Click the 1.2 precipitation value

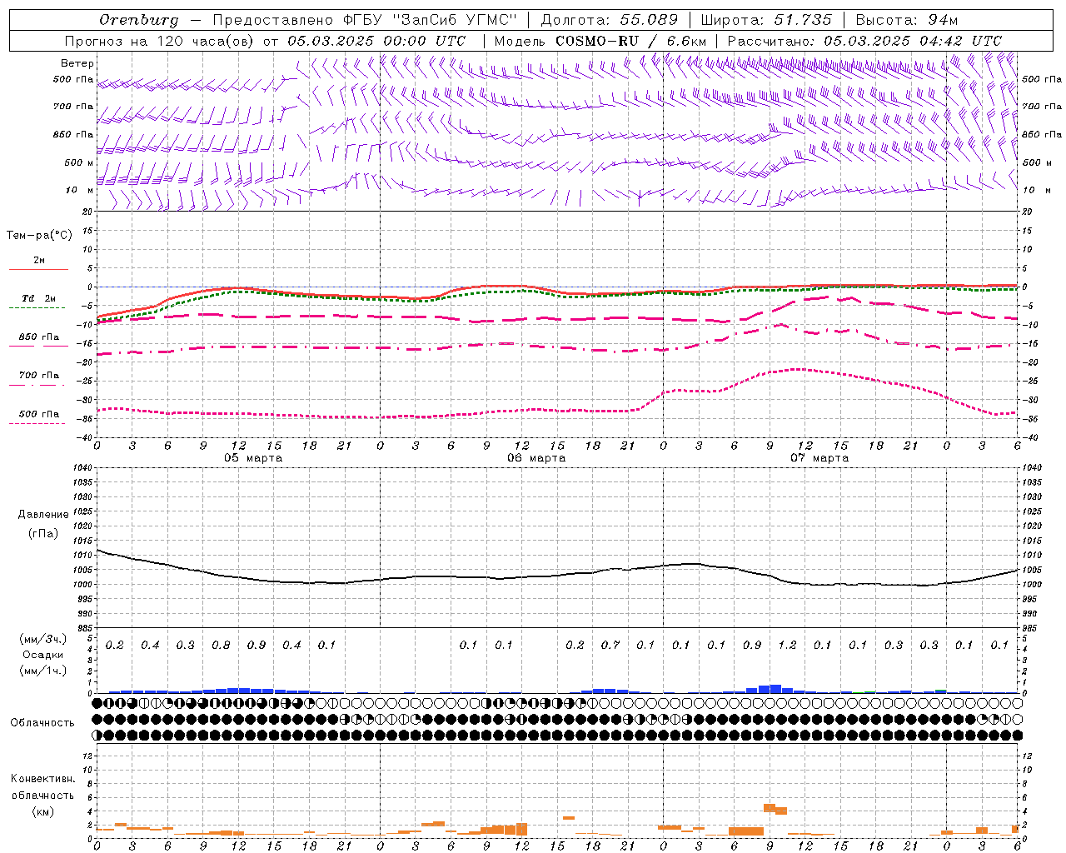(787, 645)
